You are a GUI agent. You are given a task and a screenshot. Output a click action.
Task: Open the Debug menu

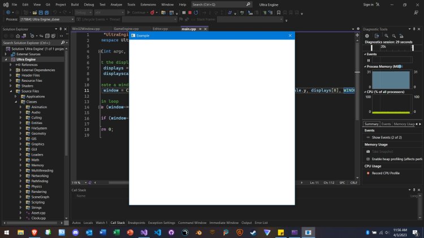[x=89, y=4]
